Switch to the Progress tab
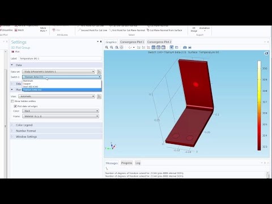This screenshot has width=272, height=204. click(x=126, y=163)
